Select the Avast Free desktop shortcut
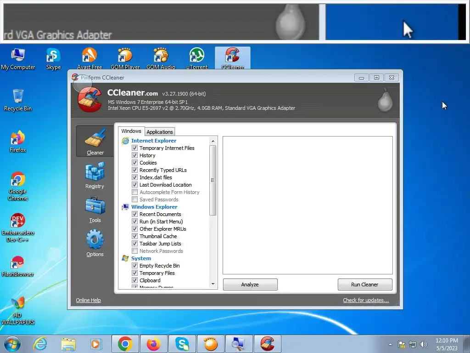Image resolution: width=470 pixels, height=353 pixels. point(90,58)
